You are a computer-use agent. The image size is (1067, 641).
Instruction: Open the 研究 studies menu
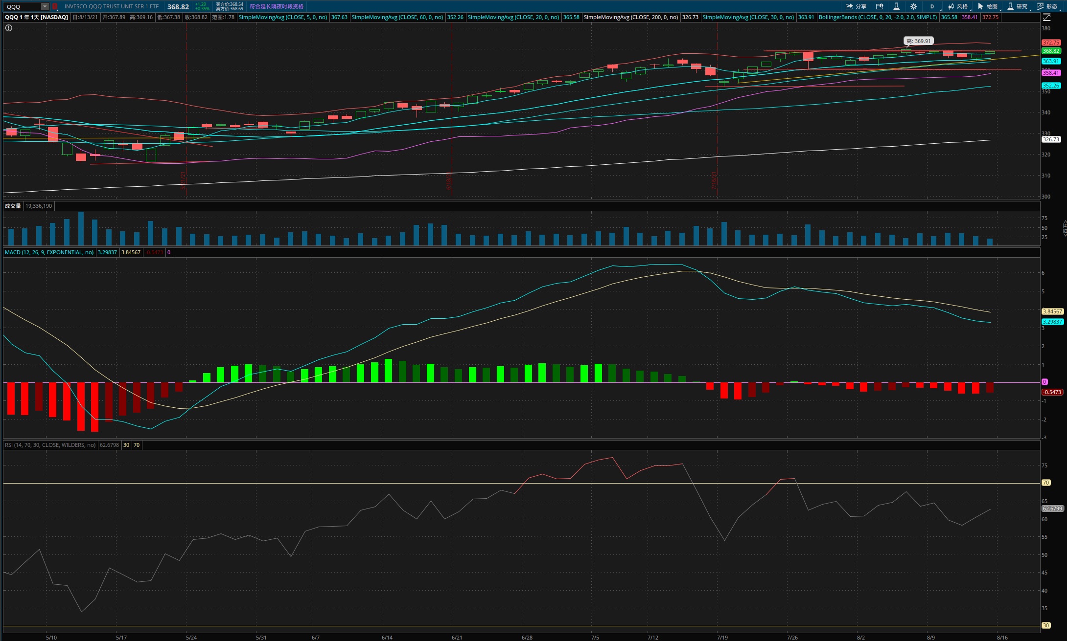tap(1018, 6)
